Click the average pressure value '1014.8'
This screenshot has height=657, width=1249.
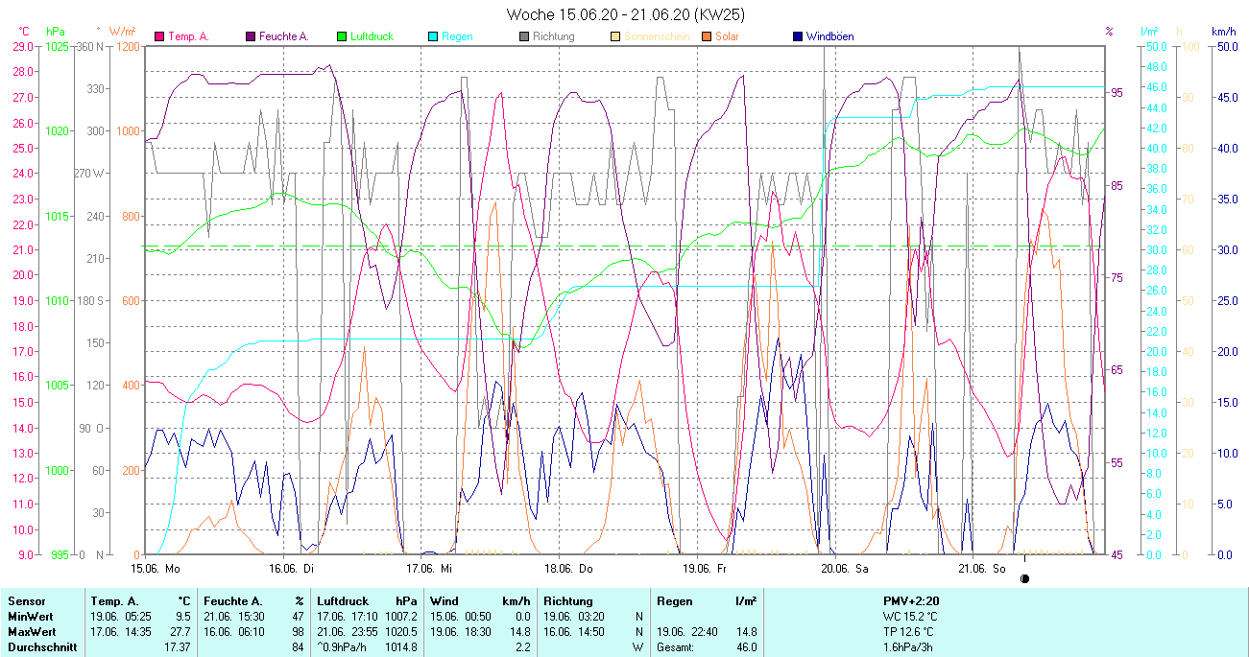[x=400, y=647]
